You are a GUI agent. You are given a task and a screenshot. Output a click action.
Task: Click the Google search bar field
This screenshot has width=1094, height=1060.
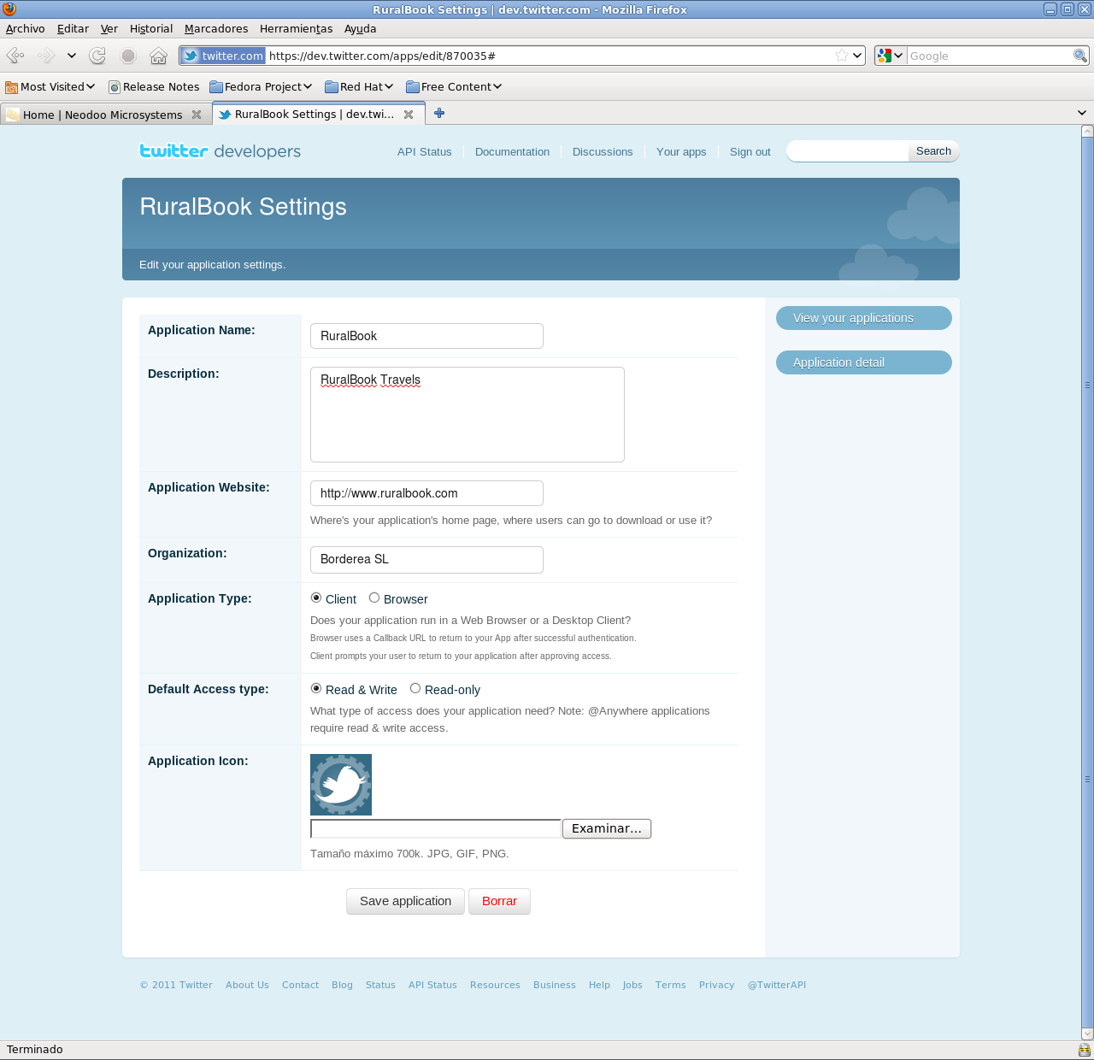point(990,56)
